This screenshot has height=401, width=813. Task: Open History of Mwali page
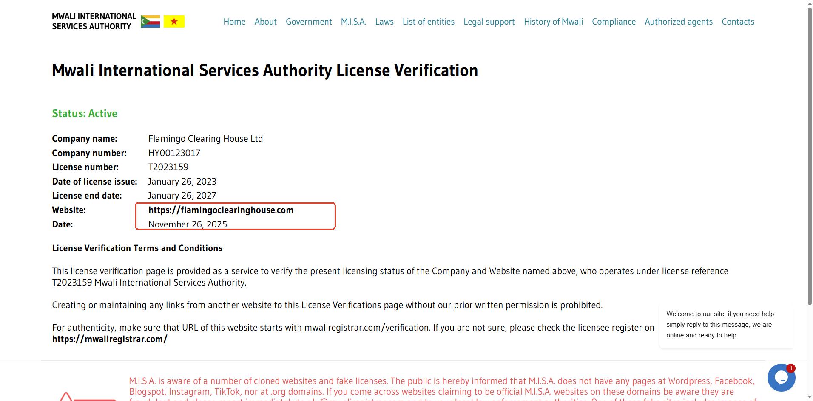[x=553, y=22]
